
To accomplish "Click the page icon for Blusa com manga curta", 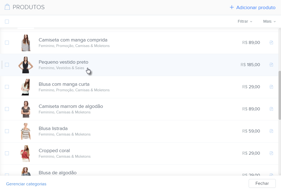I will click(271, 87).
